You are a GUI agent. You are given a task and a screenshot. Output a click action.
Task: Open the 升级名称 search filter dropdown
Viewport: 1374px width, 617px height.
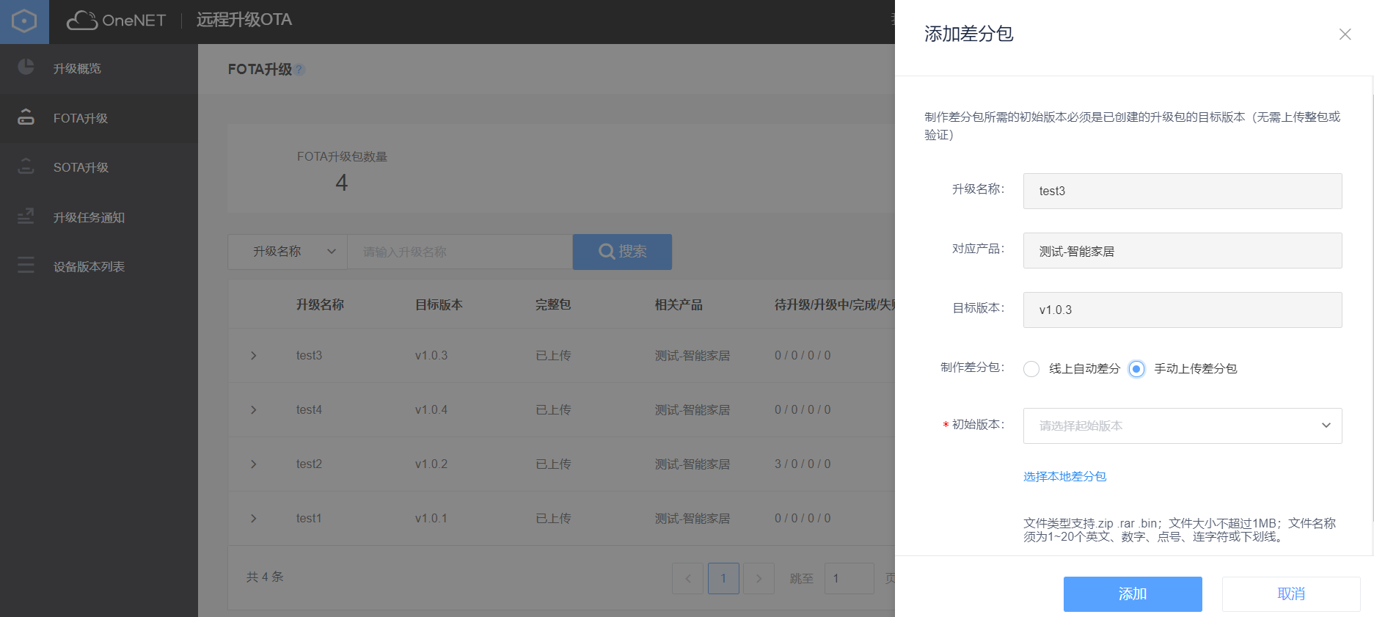point(288,252)
